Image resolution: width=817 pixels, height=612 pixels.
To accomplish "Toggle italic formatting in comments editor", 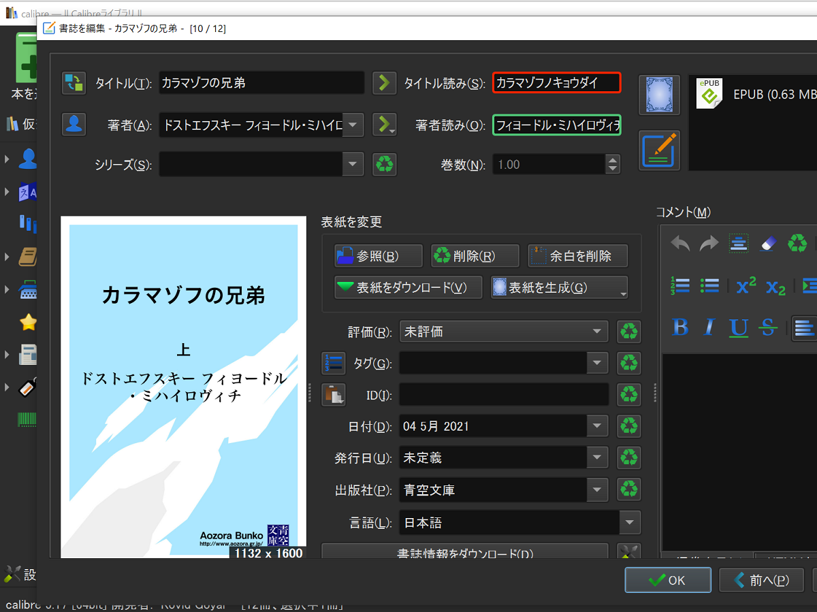I will [x=709, y=327].
